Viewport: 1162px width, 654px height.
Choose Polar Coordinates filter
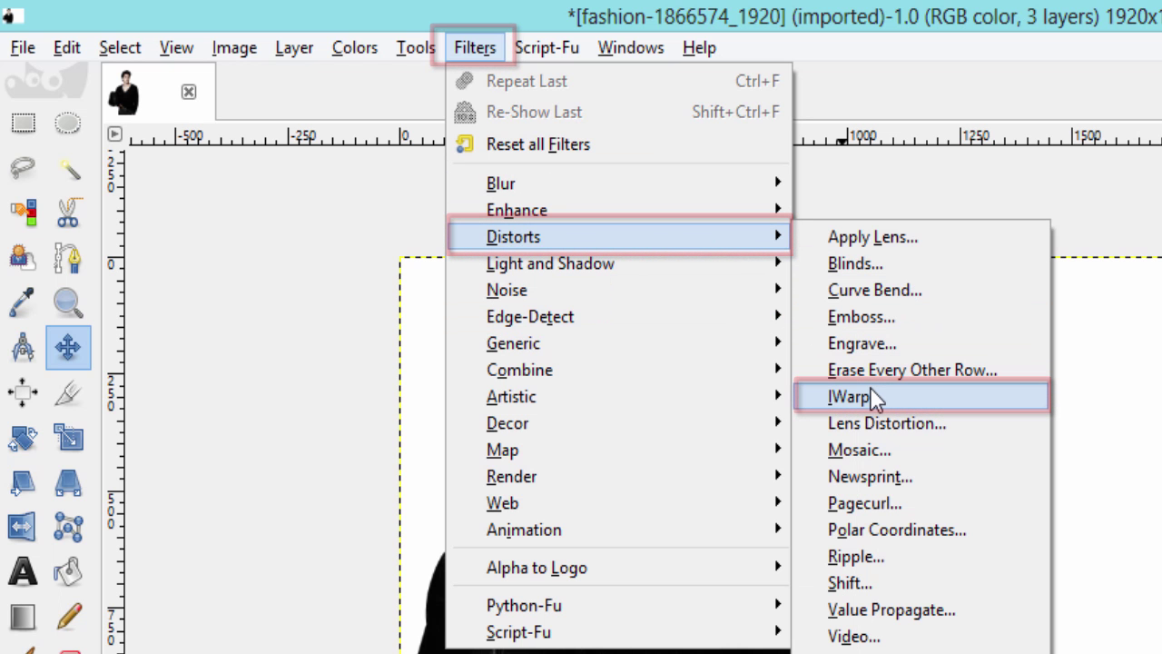point(921,530)
